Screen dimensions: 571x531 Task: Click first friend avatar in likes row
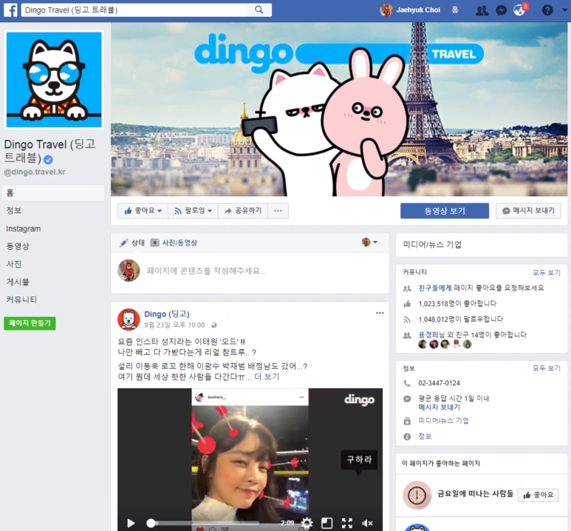(x=423, y=345)
